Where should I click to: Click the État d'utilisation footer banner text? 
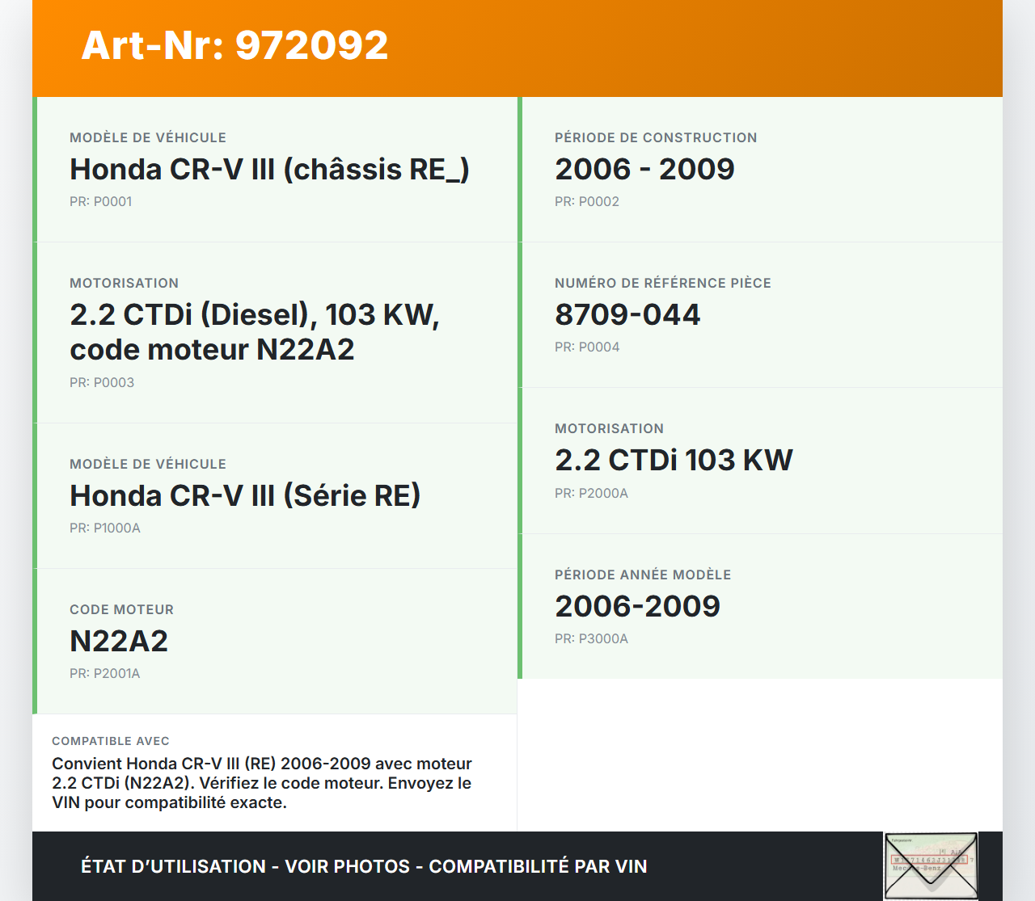point(364,866)
